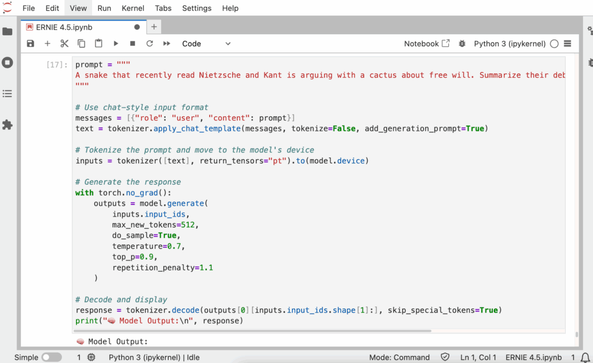Click the Notebook open-in-new-window link
Viewport: 593px width, 363px height.
(427, 43)
